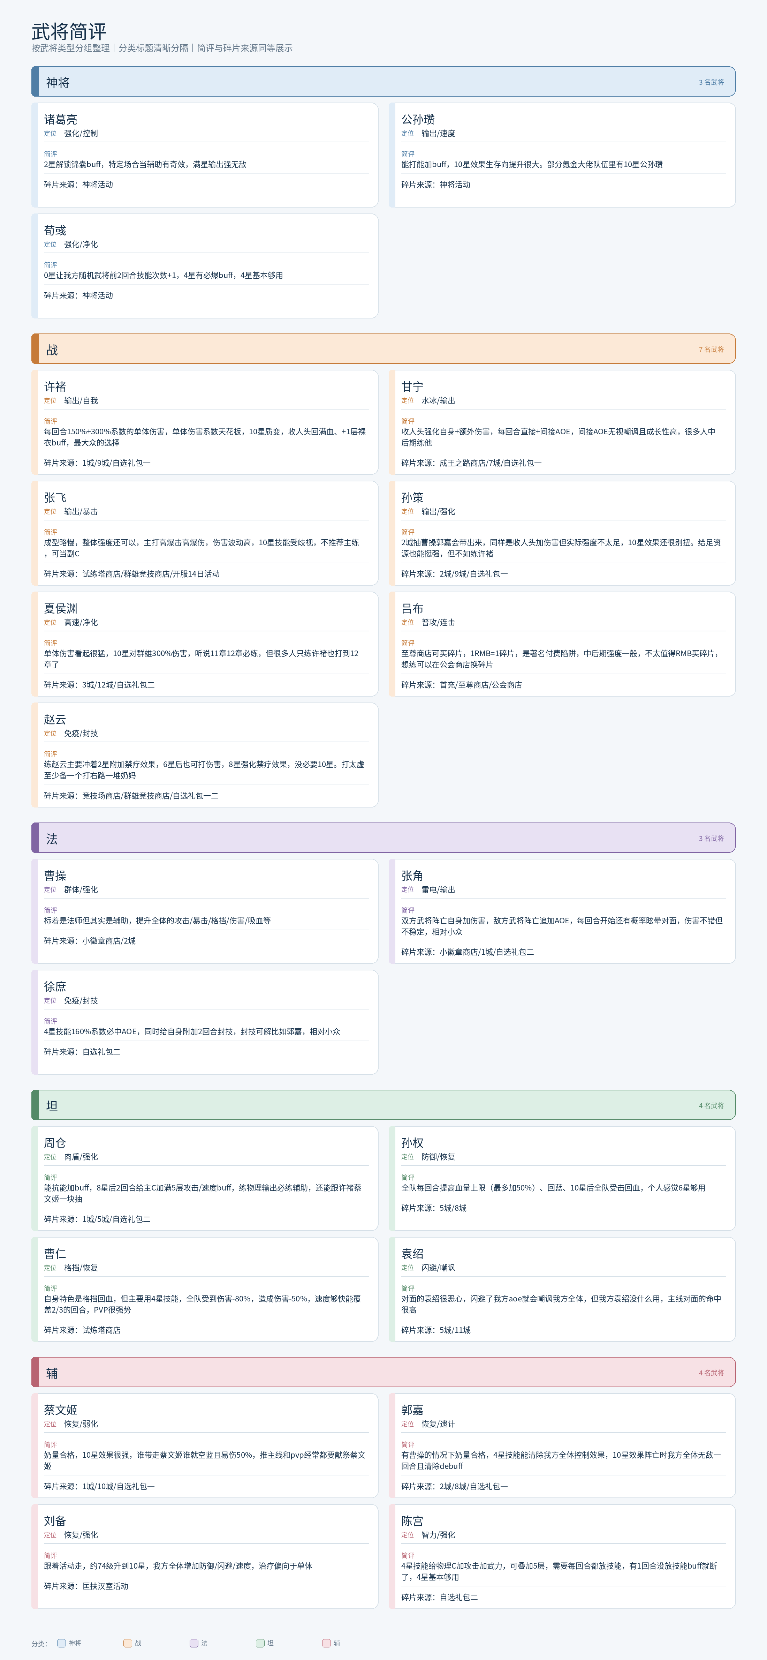Click the 孙策 hero name

tap(412, 497)
